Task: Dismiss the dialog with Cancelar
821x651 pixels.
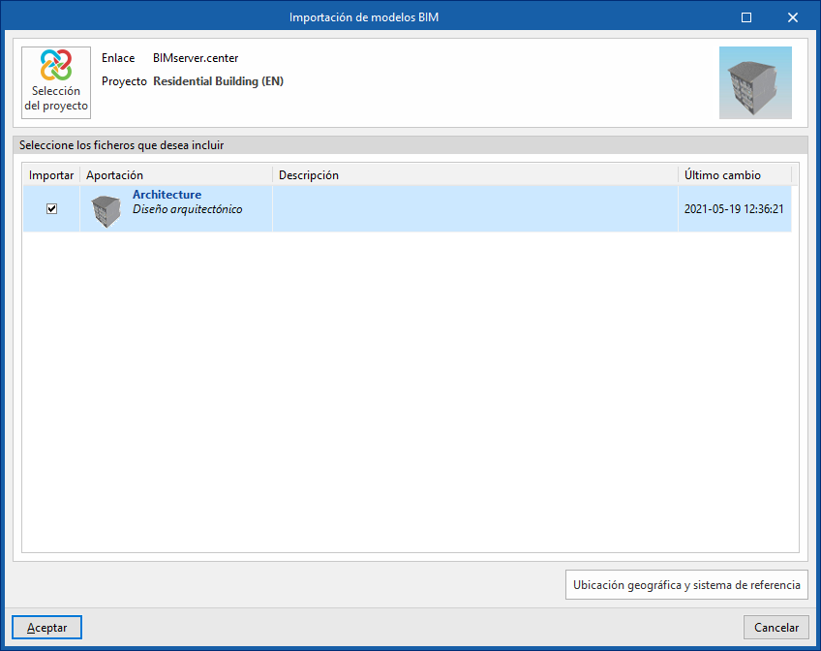Action: coord(775,628)
